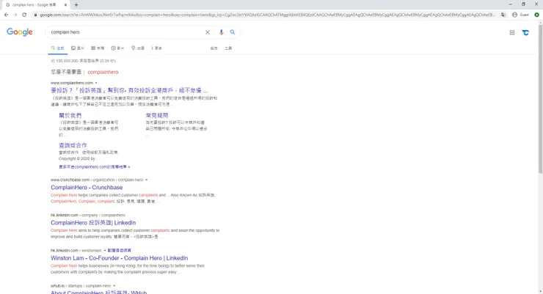Viewport: 543px width, 294px height.
Task: Open the first left sitelink under complainhero.com
Action: click(70, 116)
